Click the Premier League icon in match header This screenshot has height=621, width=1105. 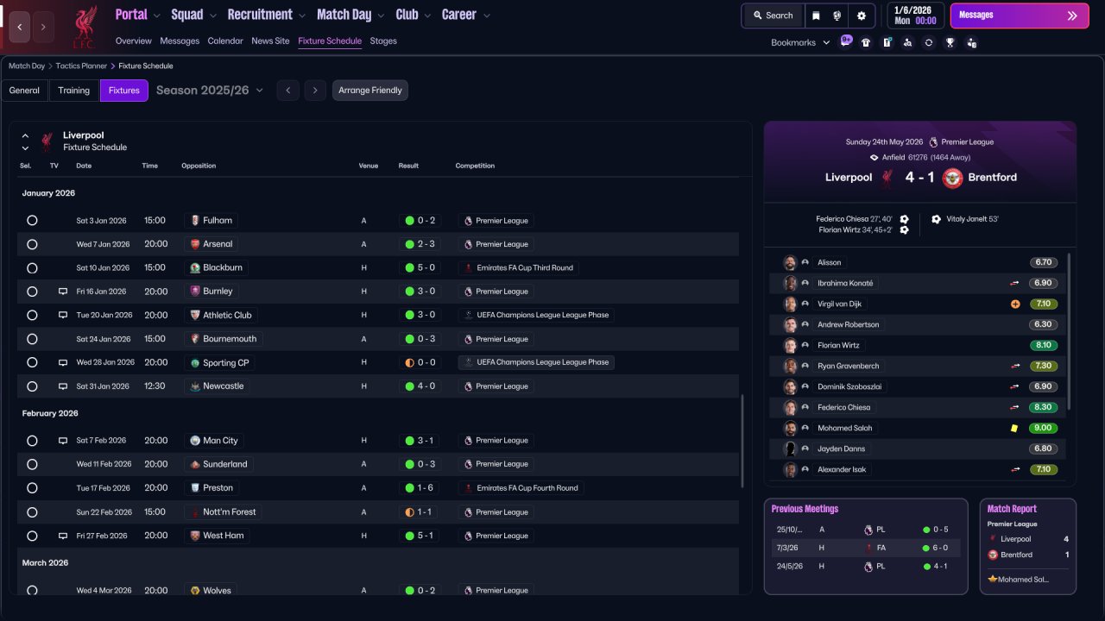pyautogui.click(x=933, y=142)
